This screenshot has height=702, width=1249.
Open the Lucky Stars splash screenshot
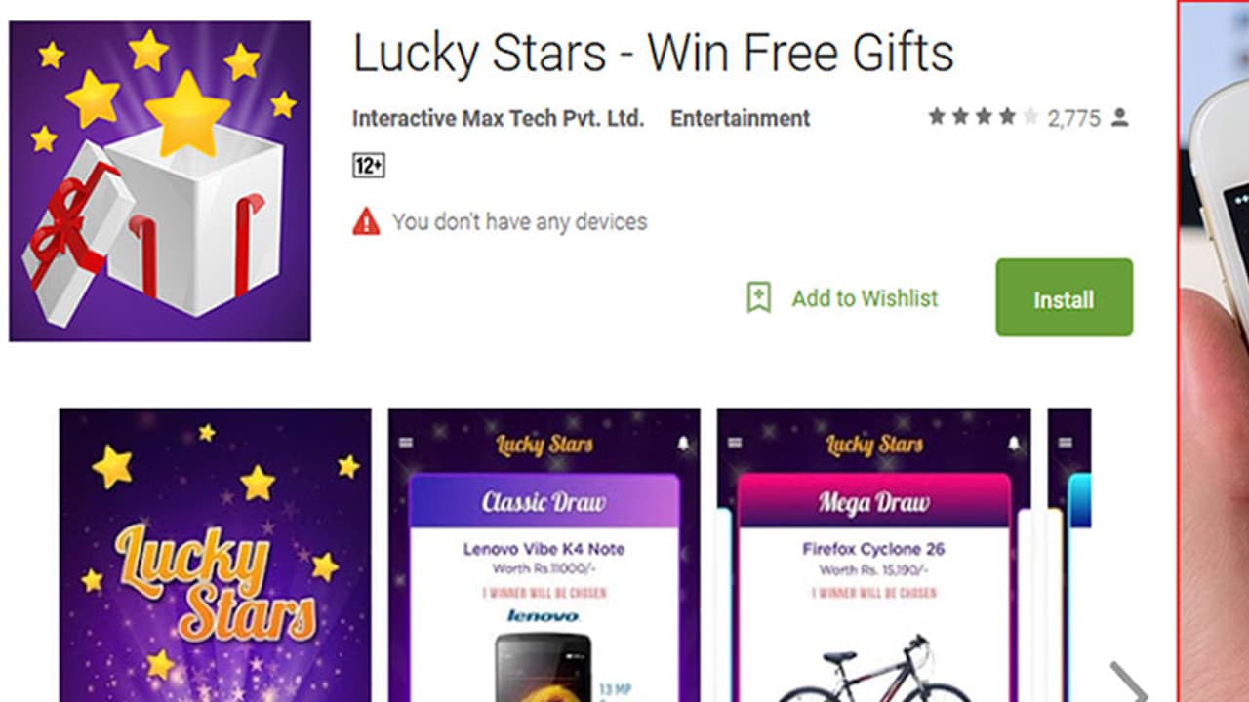pos(215,555)
